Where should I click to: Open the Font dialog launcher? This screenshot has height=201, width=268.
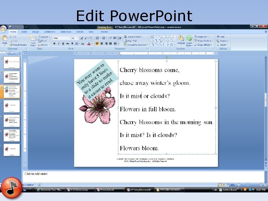[92, 49]
